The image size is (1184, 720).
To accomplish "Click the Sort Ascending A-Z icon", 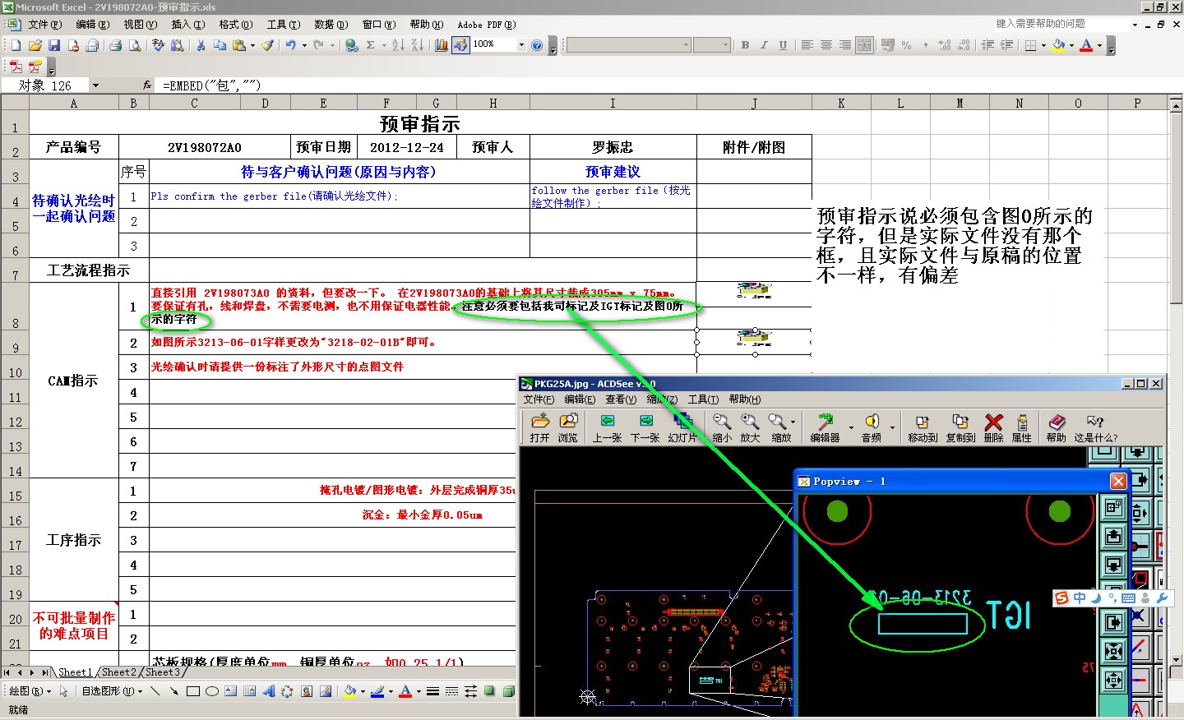I will click(398, 45).
